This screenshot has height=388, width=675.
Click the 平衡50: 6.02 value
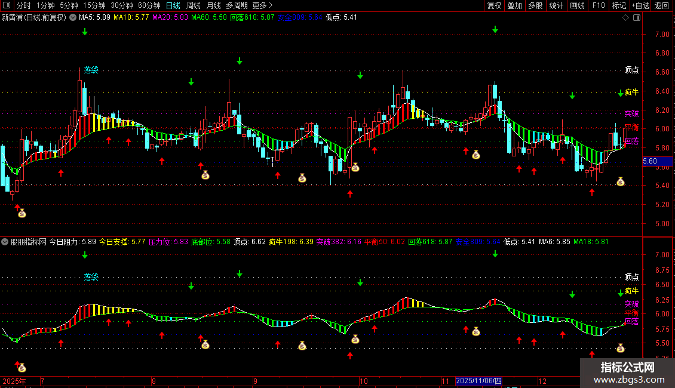click(x=385, y=242)
